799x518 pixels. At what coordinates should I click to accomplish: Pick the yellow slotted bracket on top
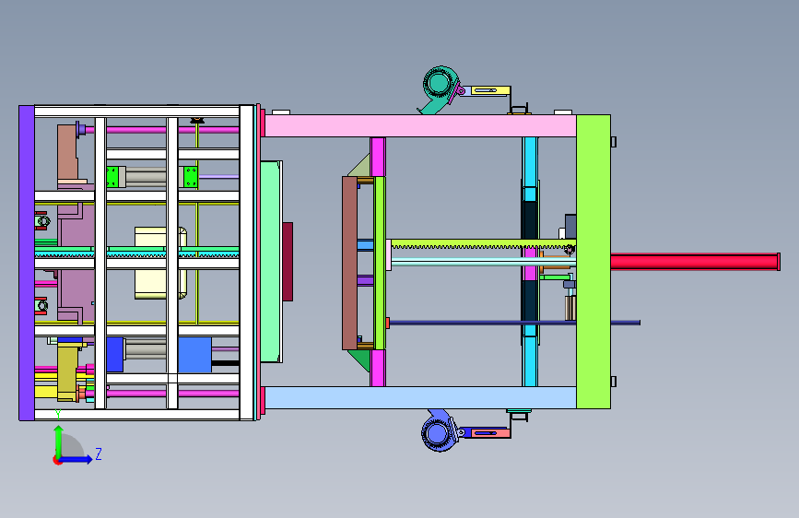point(490,90)
